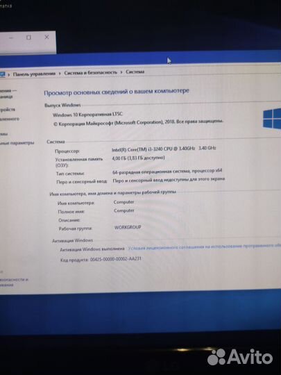The width and height of the screenshot is (281, 375).
Task: Expand the chevron after Панель управления
Action: (x=60, y=74)
